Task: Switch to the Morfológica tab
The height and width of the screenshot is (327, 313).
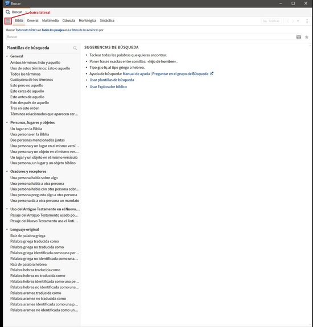Action: pyautogui.click(x=88, y=20)
